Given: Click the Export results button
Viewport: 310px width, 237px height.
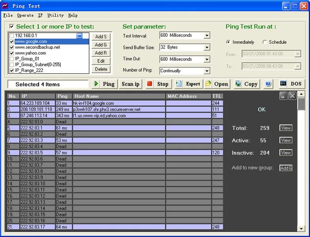Looking at the screenshot, I should (189, 84).
